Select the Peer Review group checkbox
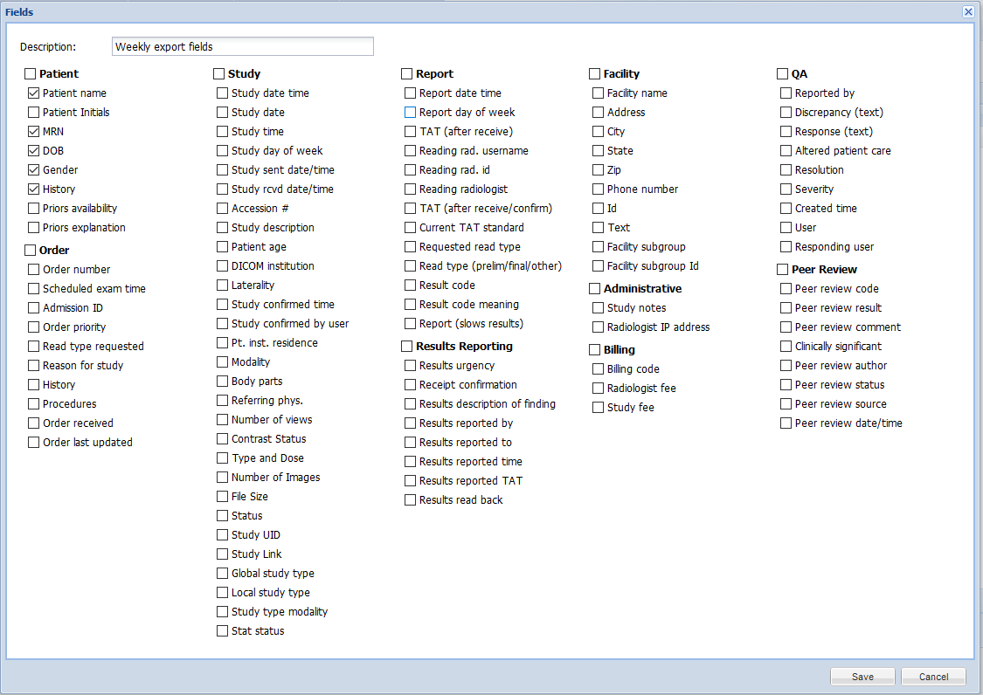The width and height of the screenshot is (983, 695). pyautogui.click(x=782, y=270)
